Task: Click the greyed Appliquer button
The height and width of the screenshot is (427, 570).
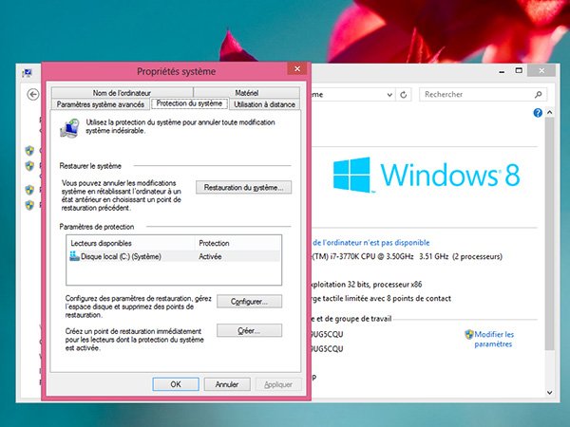Action: coord(278,384)
